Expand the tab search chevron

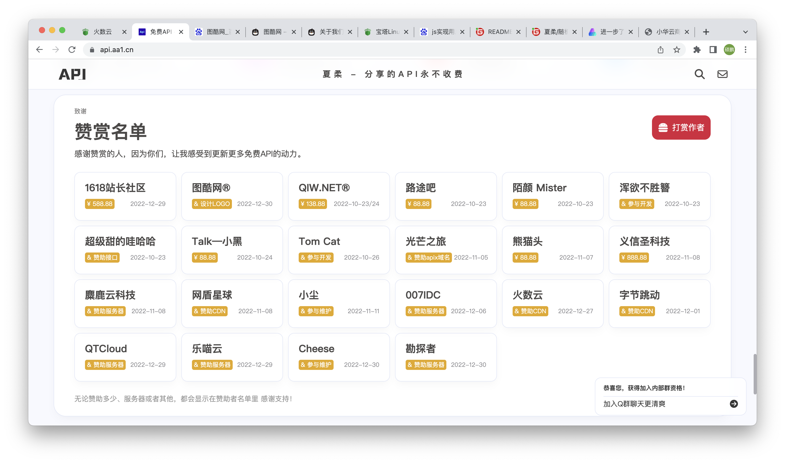click(745, 32)
